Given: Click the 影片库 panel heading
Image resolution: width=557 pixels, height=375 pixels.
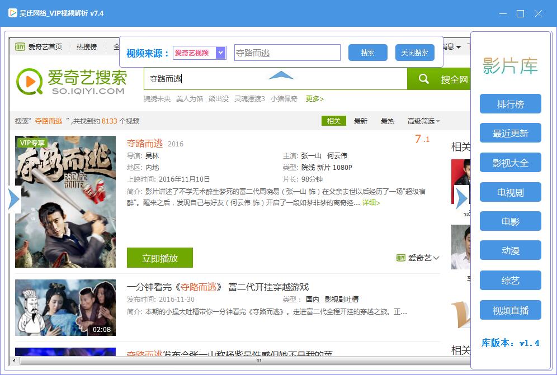Looking at the screenshot, I should pos(511,66).
